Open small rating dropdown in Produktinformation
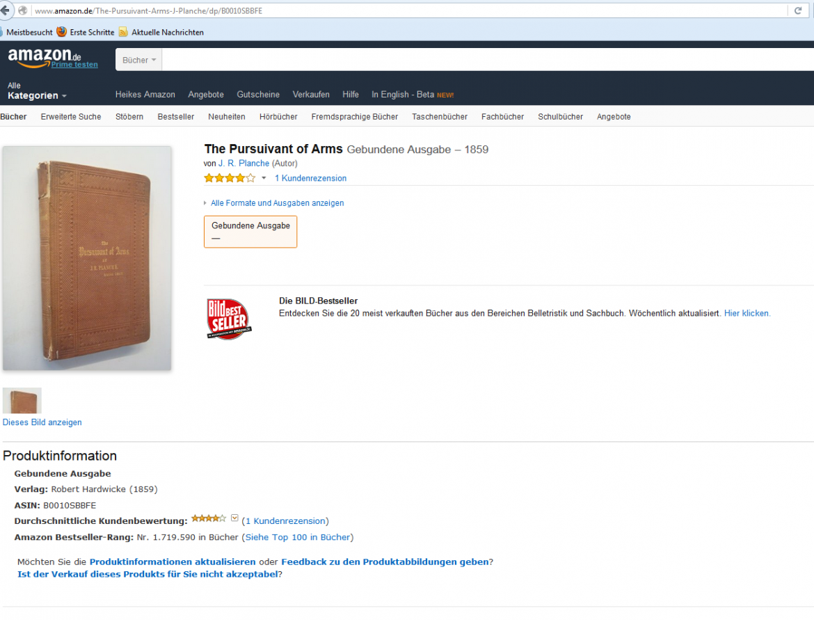Image resolution: width=814 pixels, height=620 pixels. click(234, 518)
